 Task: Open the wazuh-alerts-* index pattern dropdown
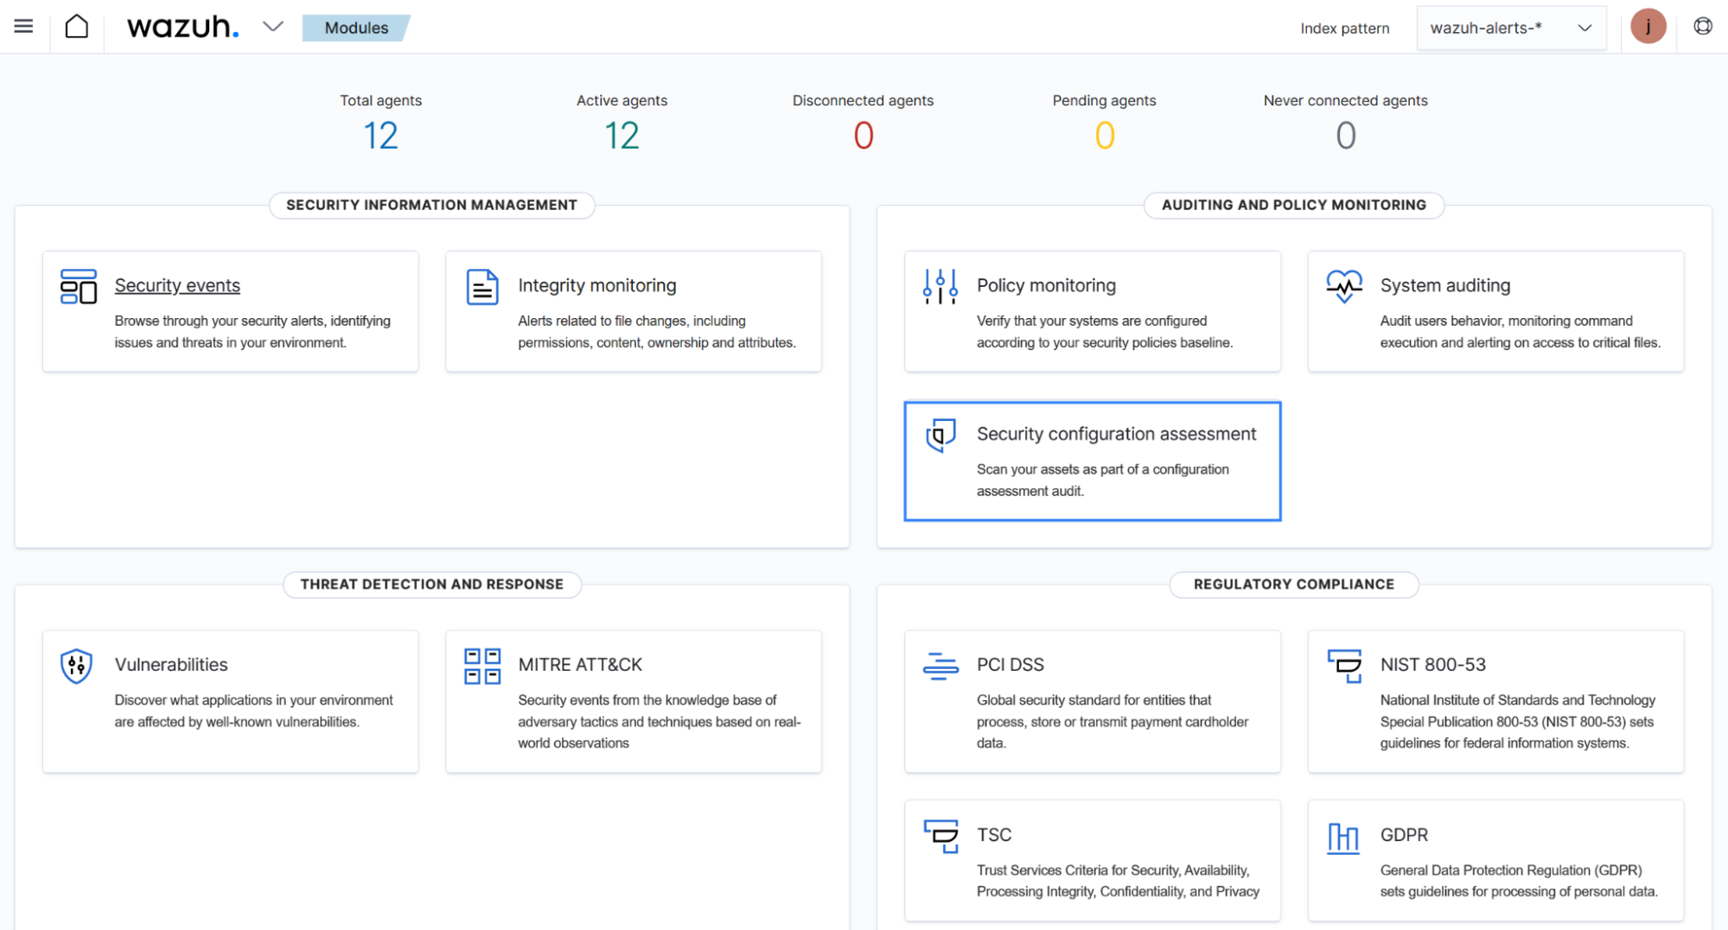(x=1511, y=28)
